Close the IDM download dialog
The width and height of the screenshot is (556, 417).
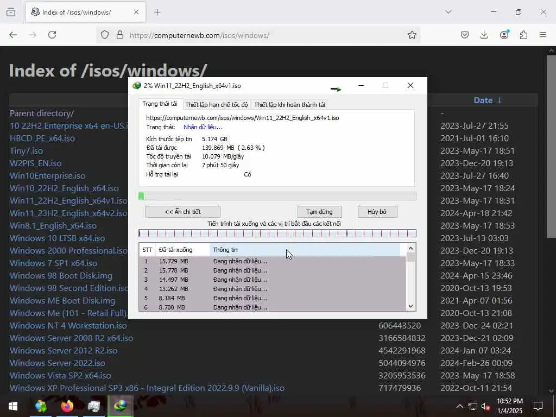410,85
